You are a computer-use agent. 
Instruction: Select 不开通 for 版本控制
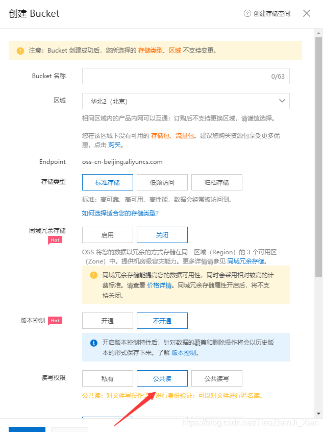click(162, 321)
